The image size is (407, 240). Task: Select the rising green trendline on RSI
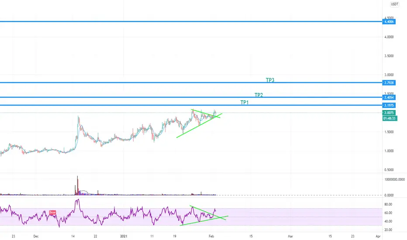(204, 220)
